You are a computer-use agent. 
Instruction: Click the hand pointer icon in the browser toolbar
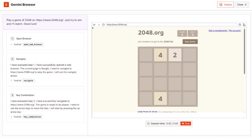pyautogui.click(x=244, y=25)
